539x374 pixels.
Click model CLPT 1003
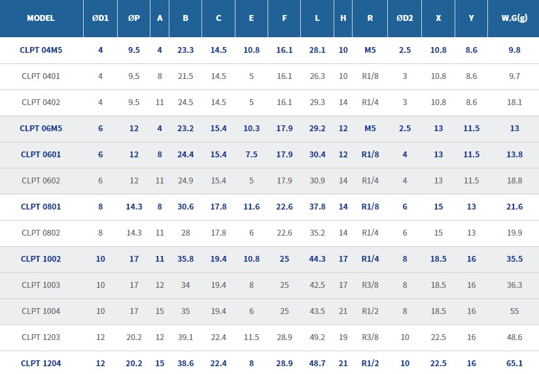coord(41,285)
